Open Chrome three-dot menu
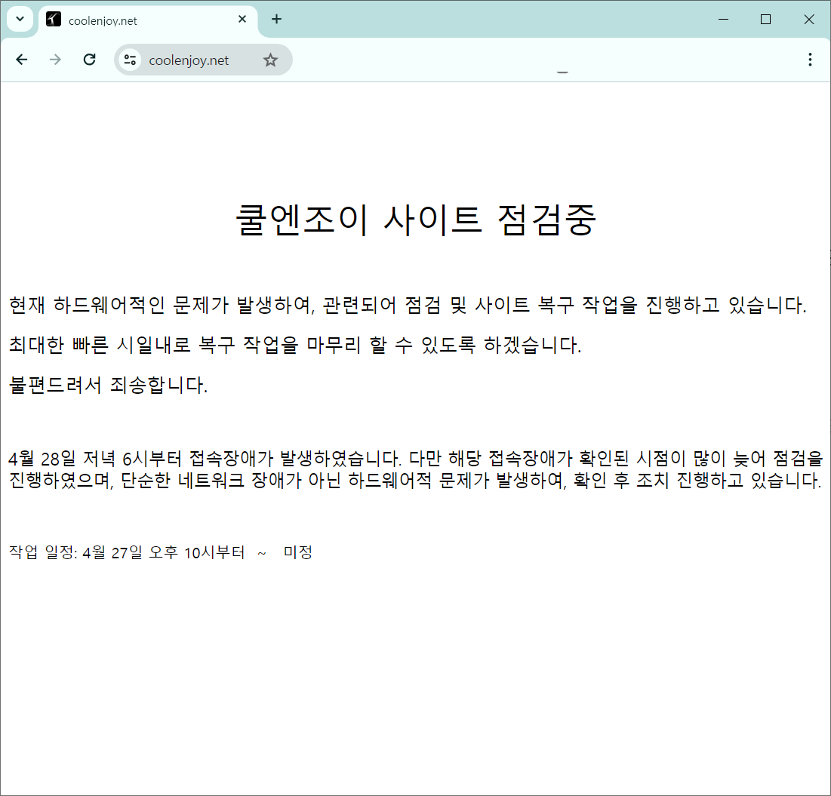831x796 pixels. 810,60
